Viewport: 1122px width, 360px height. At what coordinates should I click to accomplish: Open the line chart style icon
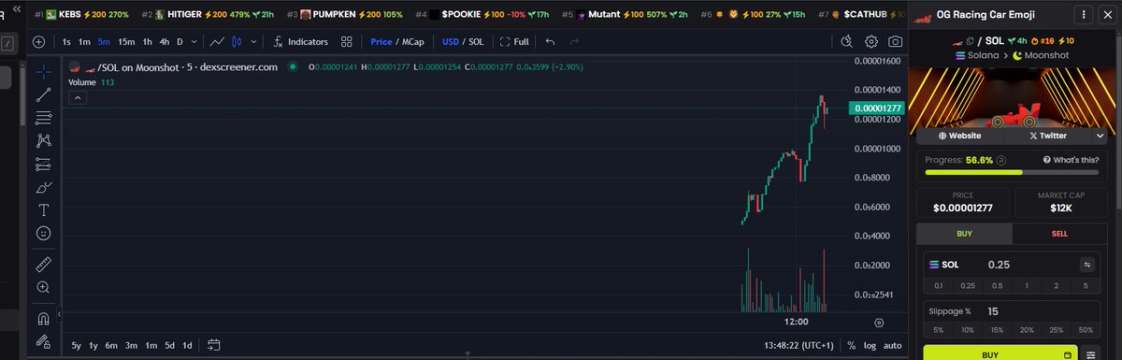click(x=217, y=42)
